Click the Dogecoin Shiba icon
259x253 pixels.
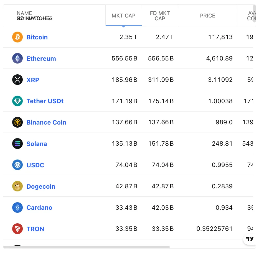coord(17,186)
